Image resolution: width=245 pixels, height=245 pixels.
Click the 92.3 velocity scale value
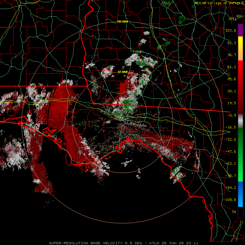tap(232, 43)
